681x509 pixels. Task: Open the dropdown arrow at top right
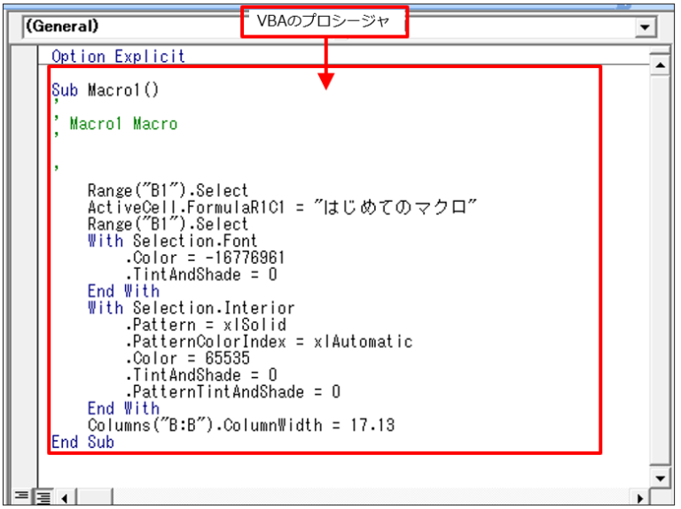[644, 27]
